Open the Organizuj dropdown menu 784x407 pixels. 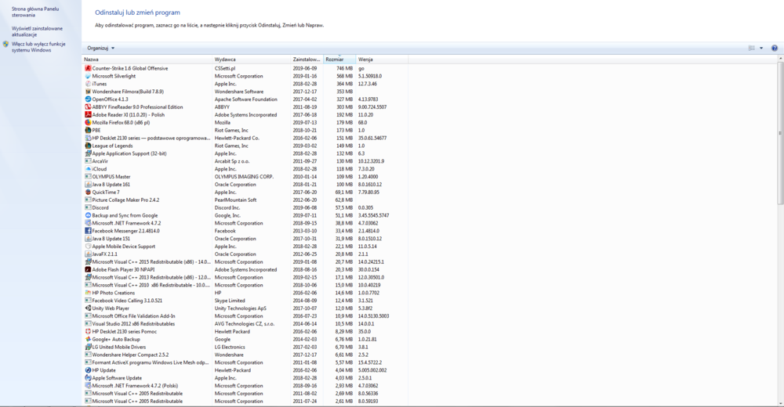point(100,48)
